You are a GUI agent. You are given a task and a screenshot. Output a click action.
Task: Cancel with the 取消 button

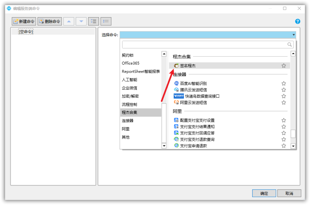coord(289,193)
